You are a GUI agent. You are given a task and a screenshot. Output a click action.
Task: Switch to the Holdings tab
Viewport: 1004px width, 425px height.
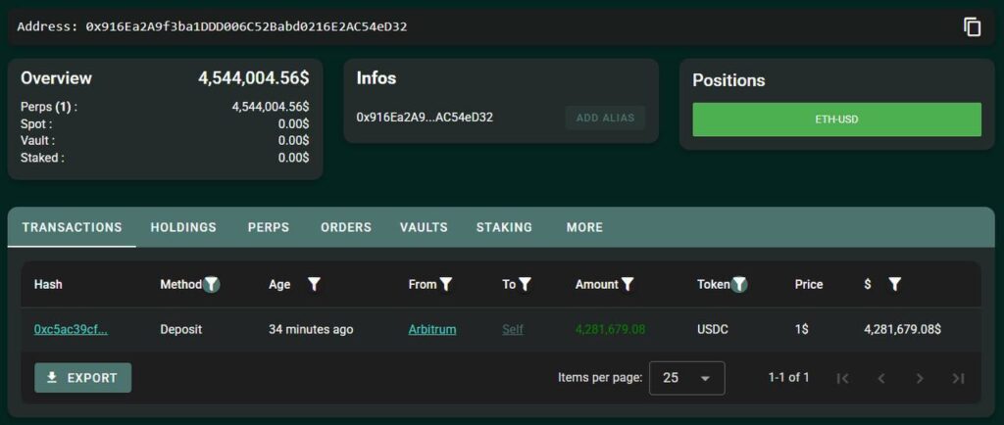point(183,227)
